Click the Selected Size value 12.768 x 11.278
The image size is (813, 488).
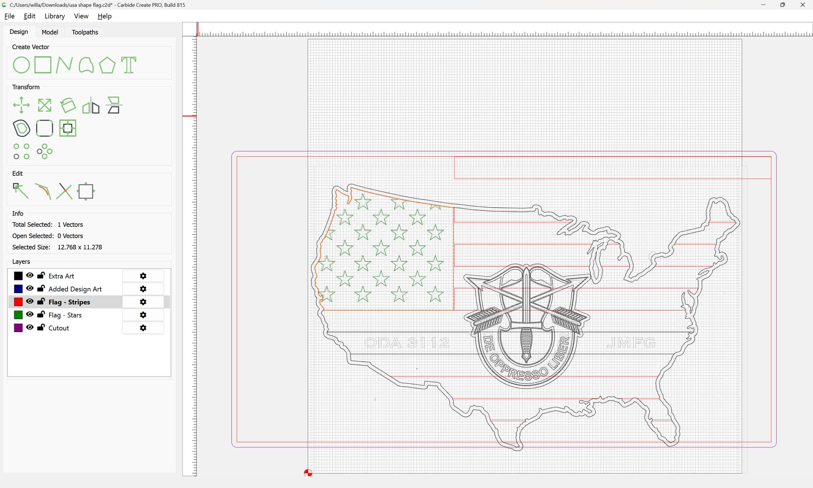80,247
